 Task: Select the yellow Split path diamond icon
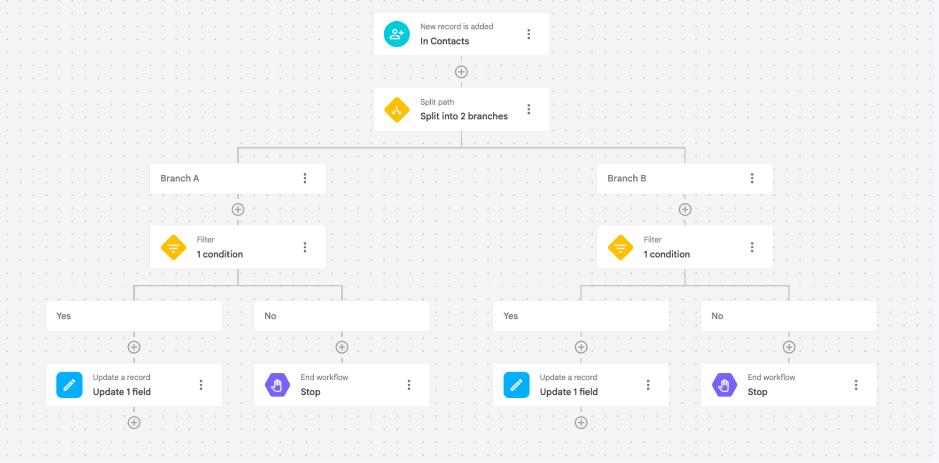pyautogui.click(x=396, y=109)
